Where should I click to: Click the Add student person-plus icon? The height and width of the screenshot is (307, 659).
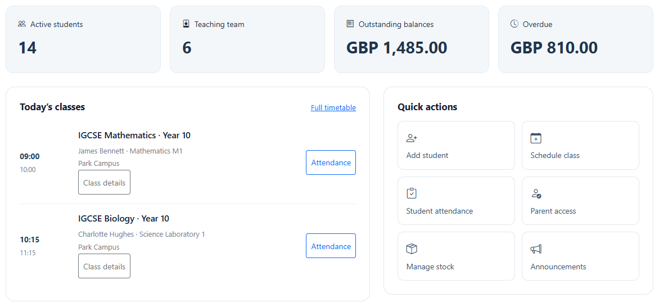pos(412,138)
